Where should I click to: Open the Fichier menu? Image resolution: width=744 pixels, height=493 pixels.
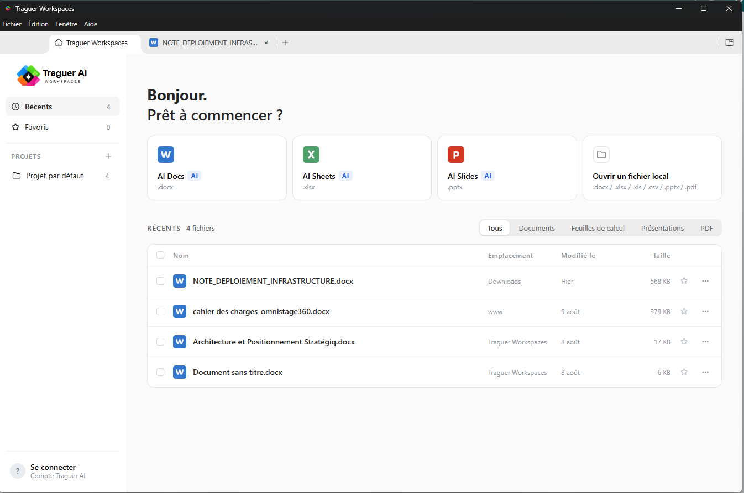[x=12, y=24]
